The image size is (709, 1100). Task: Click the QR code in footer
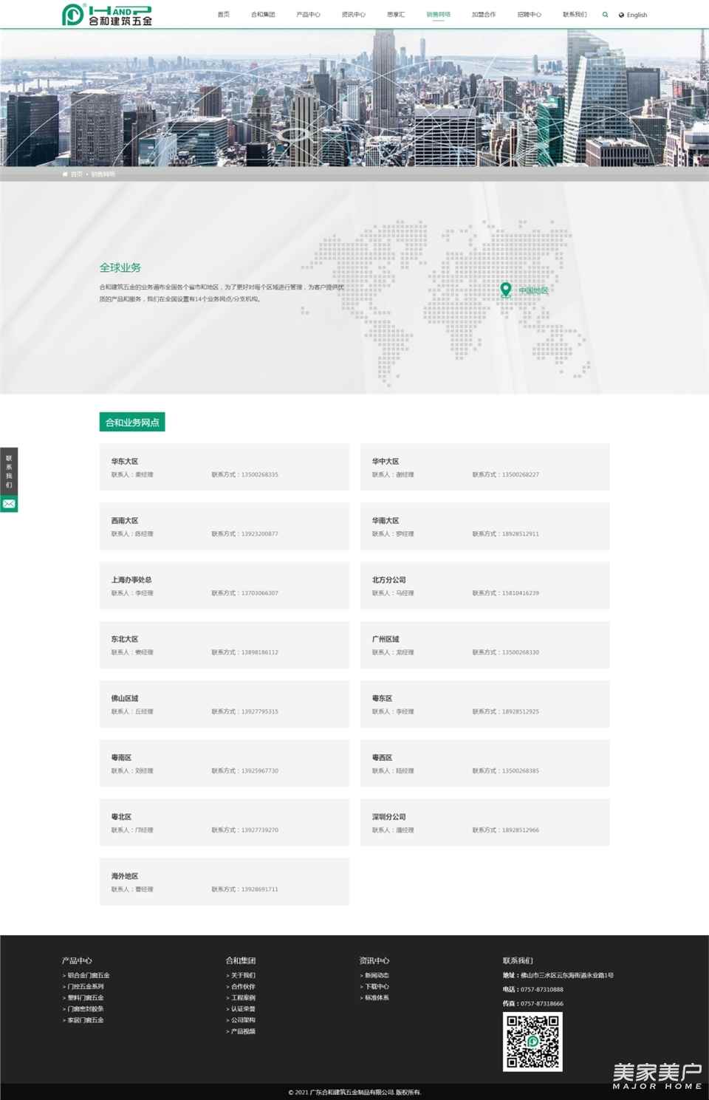[532, 1042]
